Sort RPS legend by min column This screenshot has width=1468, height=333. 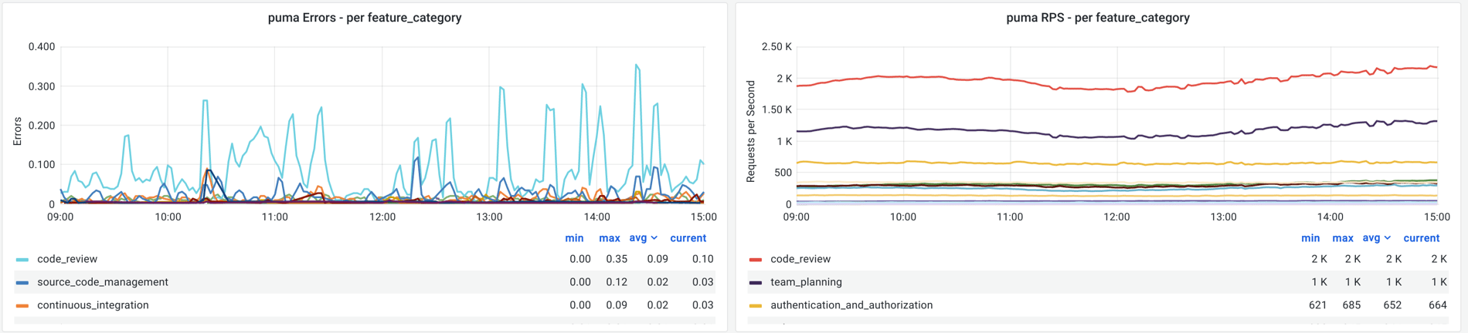point(1310,238)
